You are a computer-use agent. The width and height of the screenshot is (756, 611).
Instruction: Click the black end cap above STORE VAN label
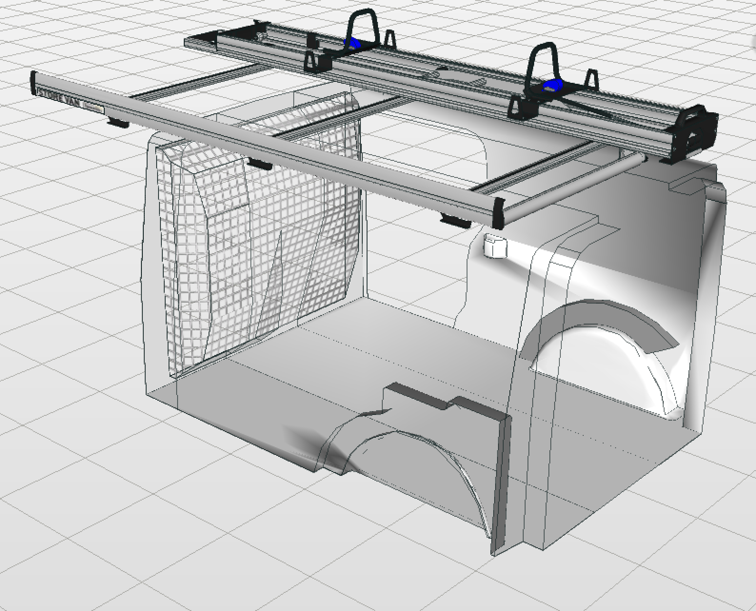[33, 83]
